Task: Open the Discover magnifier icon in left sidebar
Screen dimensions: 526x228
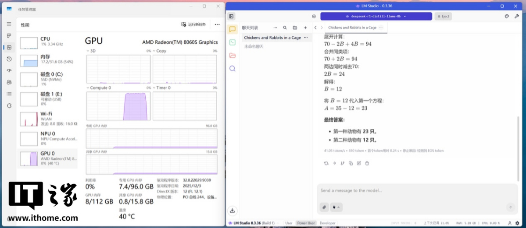Action: coord(233,69)
